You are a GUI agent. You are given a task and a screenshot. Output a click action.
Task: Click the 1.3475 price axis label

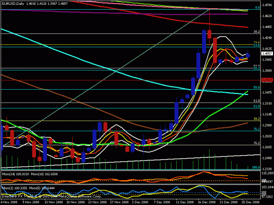click(x=267, y=92)
